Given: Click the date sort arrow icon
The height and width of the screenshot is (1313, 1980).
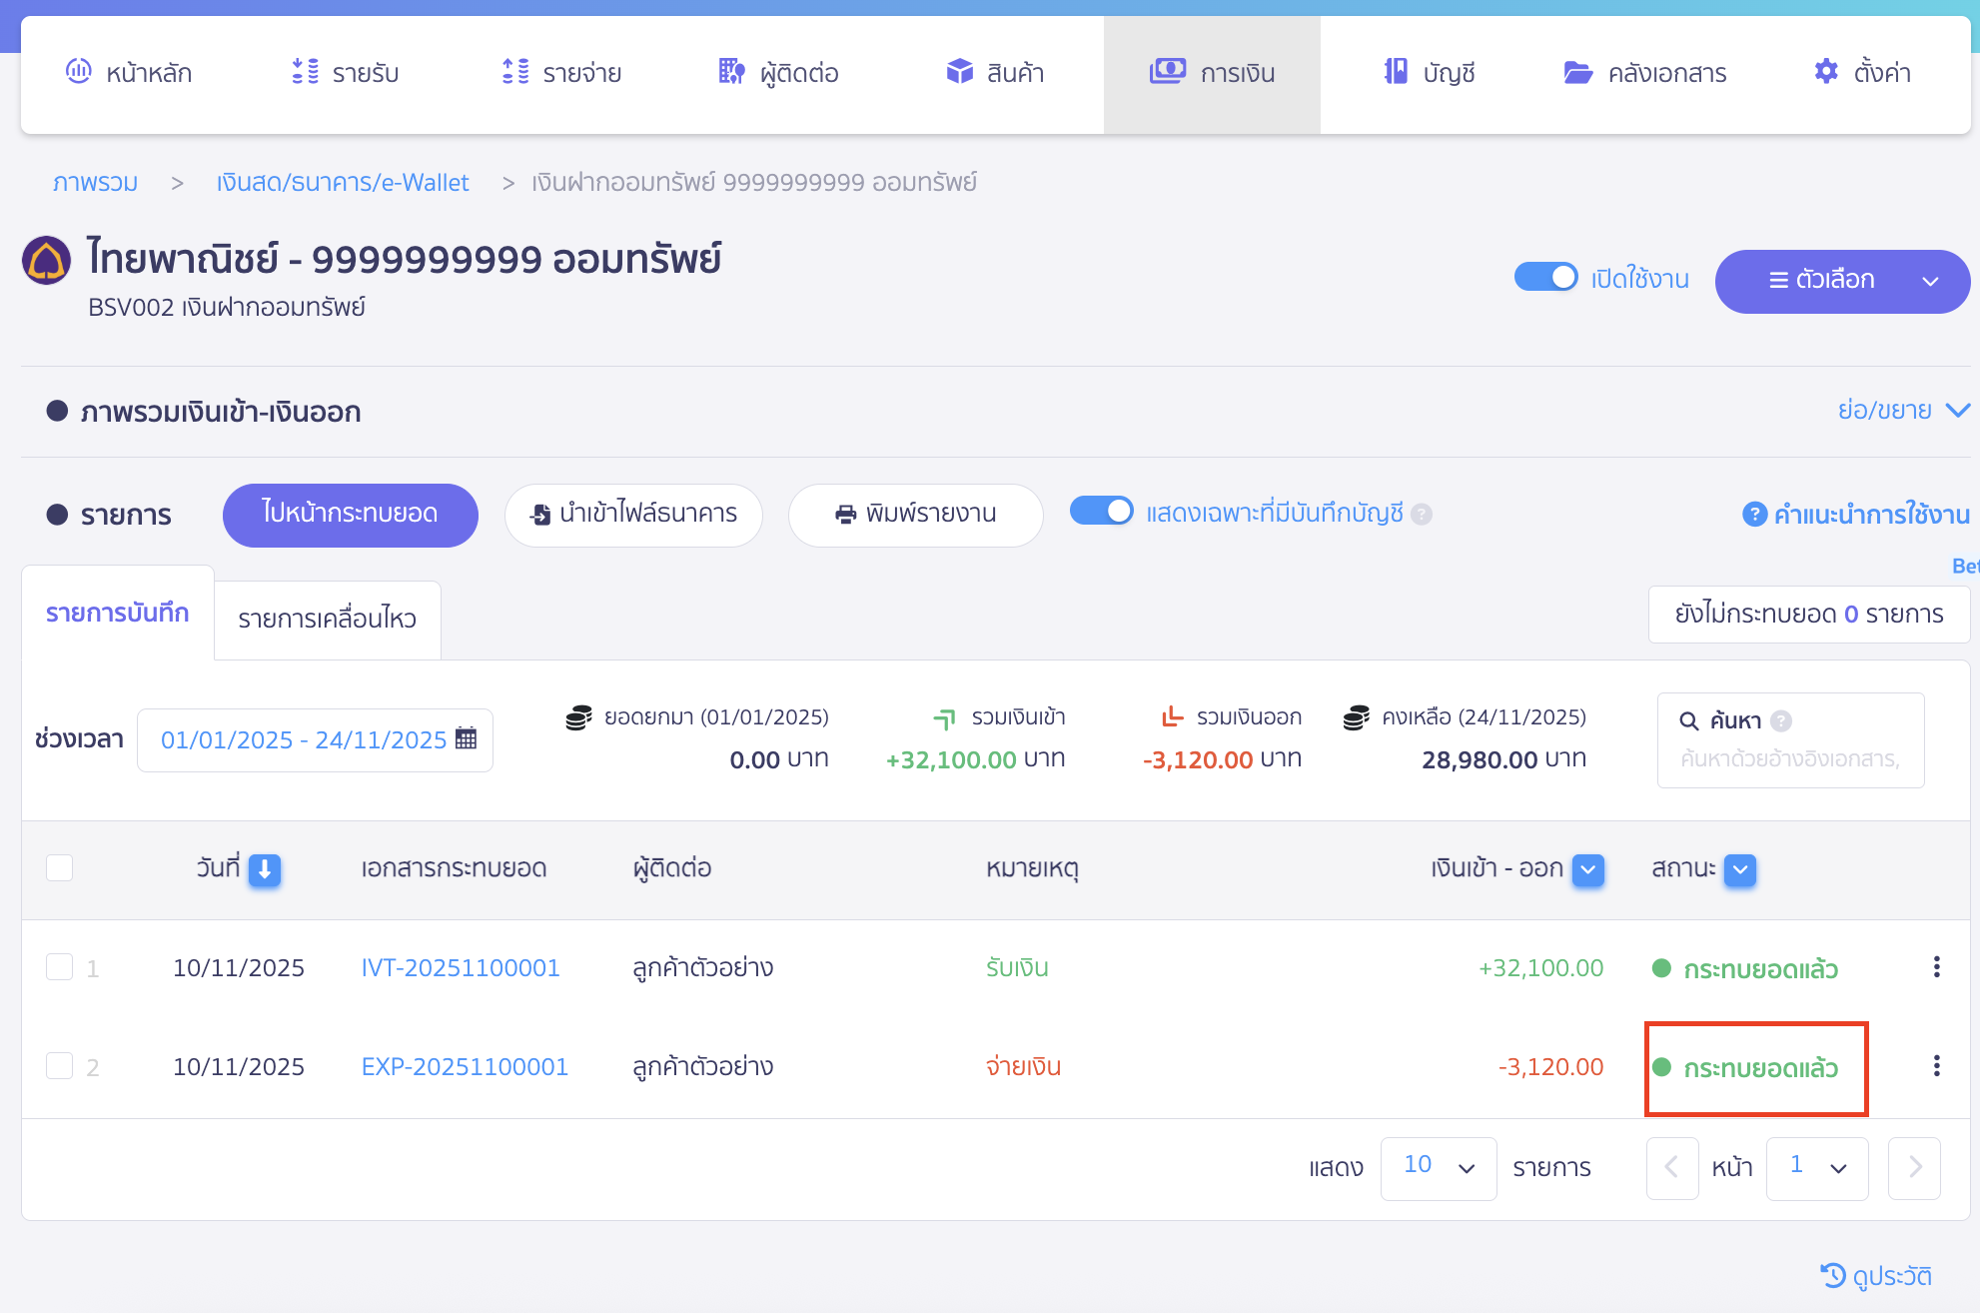Looking at the screenshot, I should [x=265, y=869].
